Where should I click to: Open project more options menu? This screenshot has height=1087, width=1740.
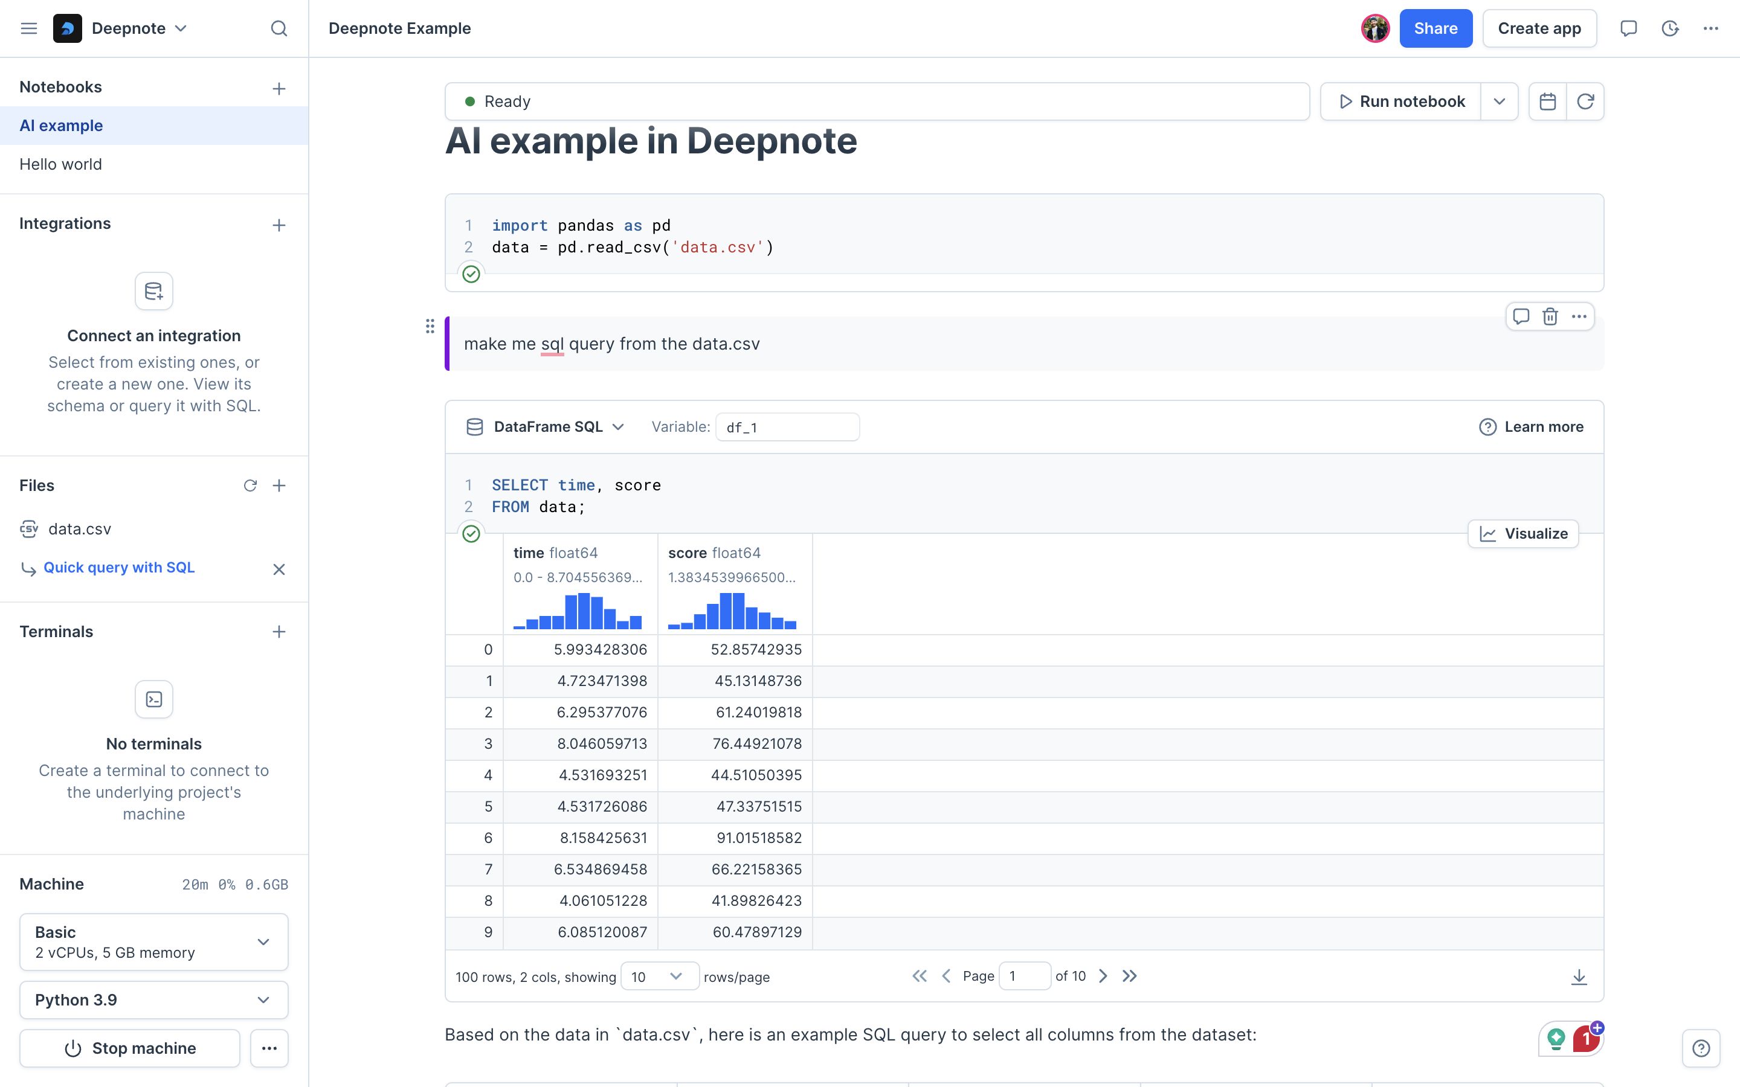(x=1710, y=28)
